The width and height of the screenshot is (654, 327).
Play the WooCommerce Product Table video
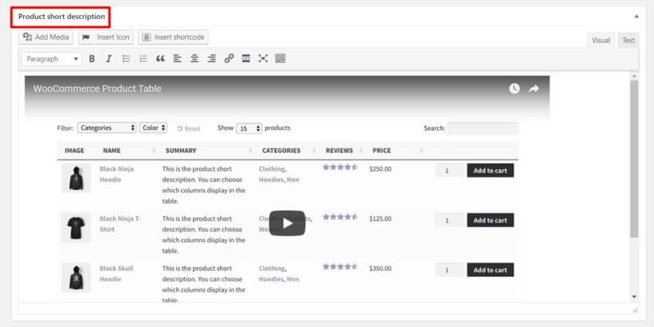click(x=287, y=223)
